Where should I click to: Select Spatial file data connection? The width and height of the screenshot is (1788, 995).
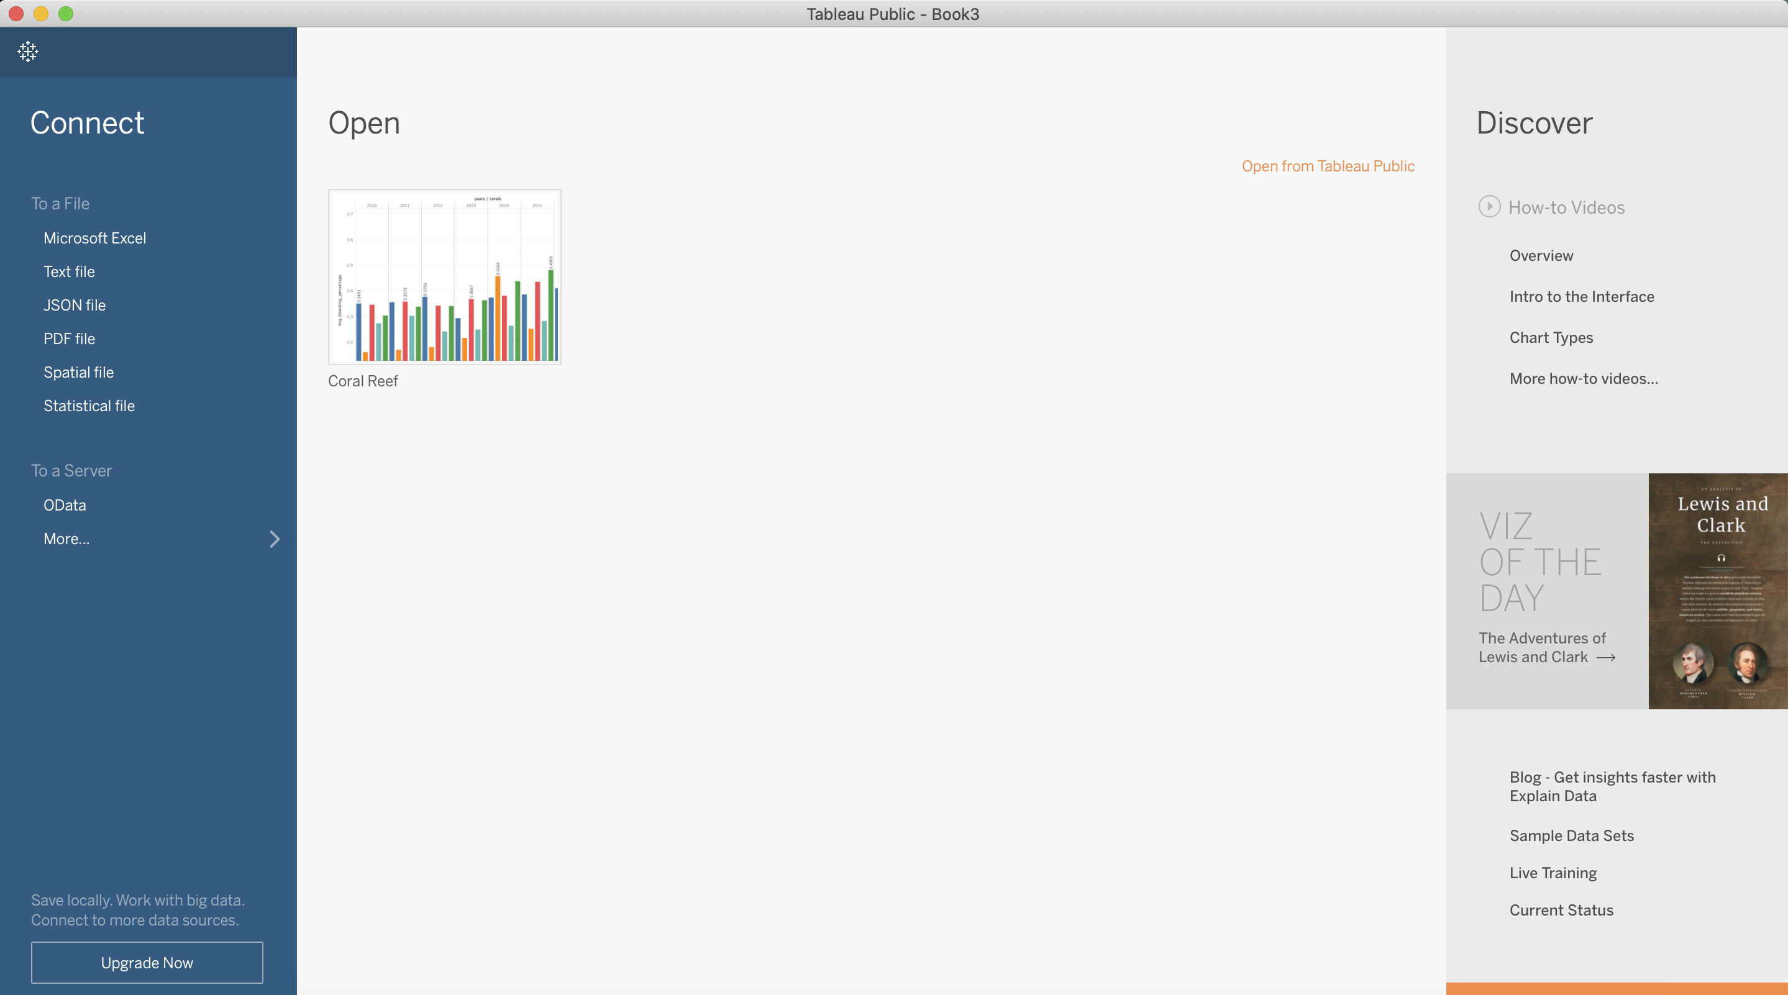coord(78,373)
